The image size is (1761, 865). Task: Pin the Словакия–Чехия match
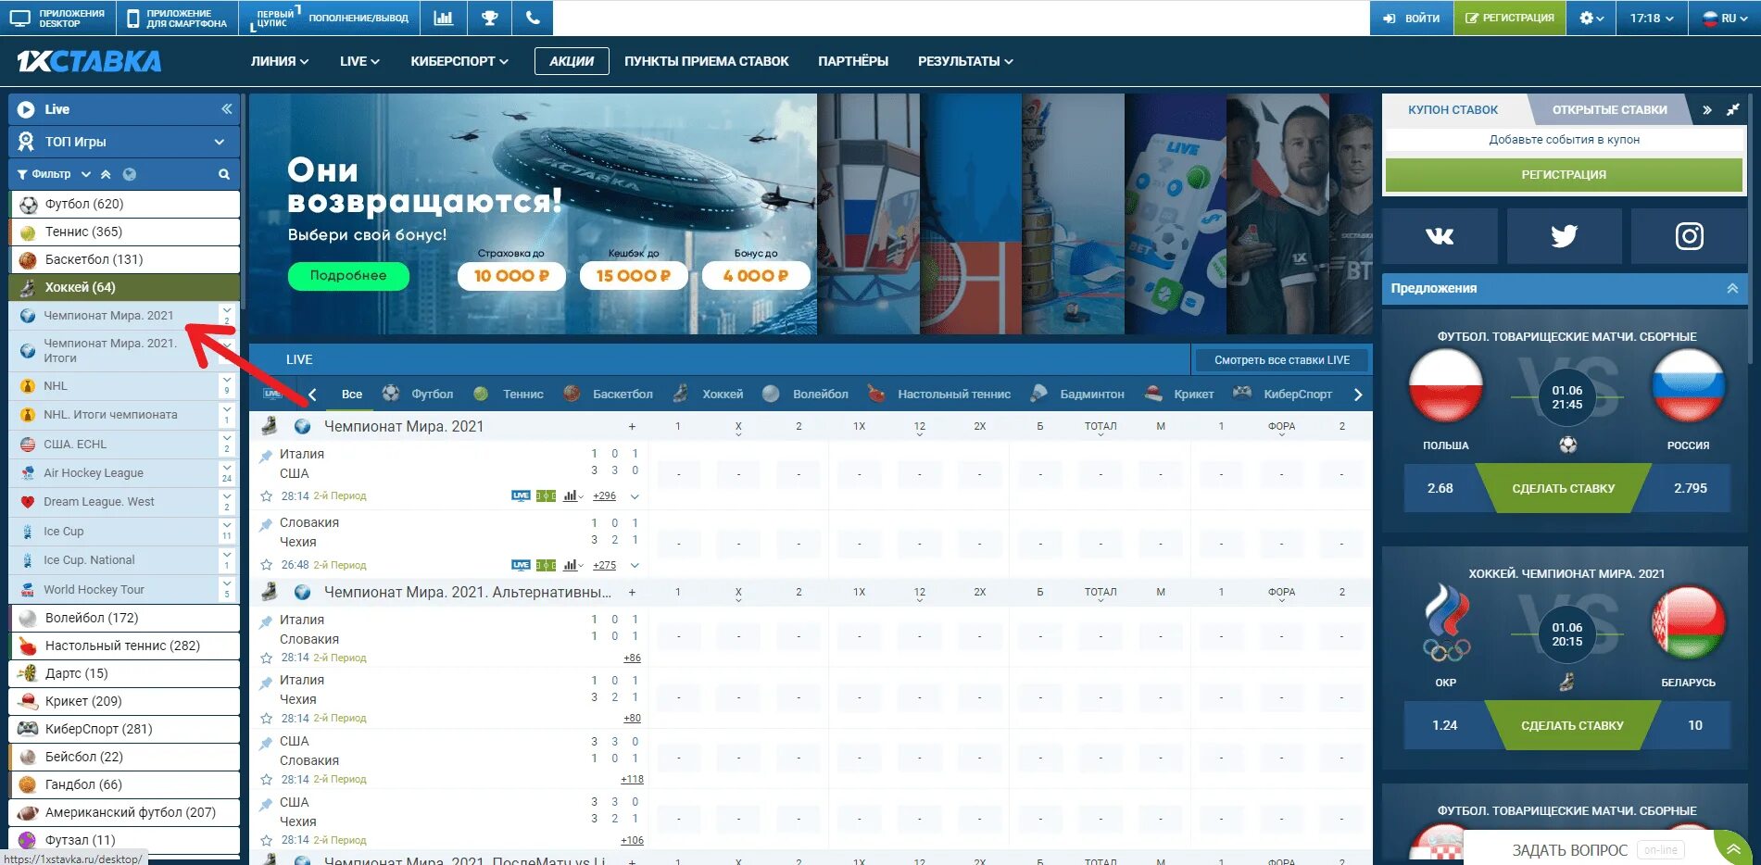266,523
